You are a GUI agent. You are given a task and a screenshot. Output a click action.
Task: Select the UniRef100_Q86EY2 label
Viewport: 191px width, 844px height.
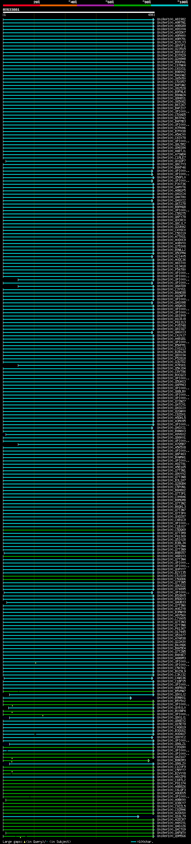pos(171,721)
